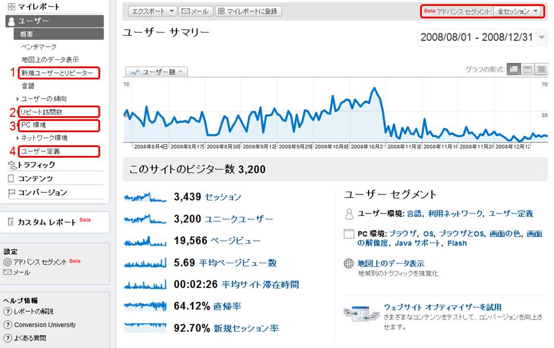This screenshot has height=348, width=554.
Task: Click the 直帰率 sparkline graph
Action: pos(145,306)
